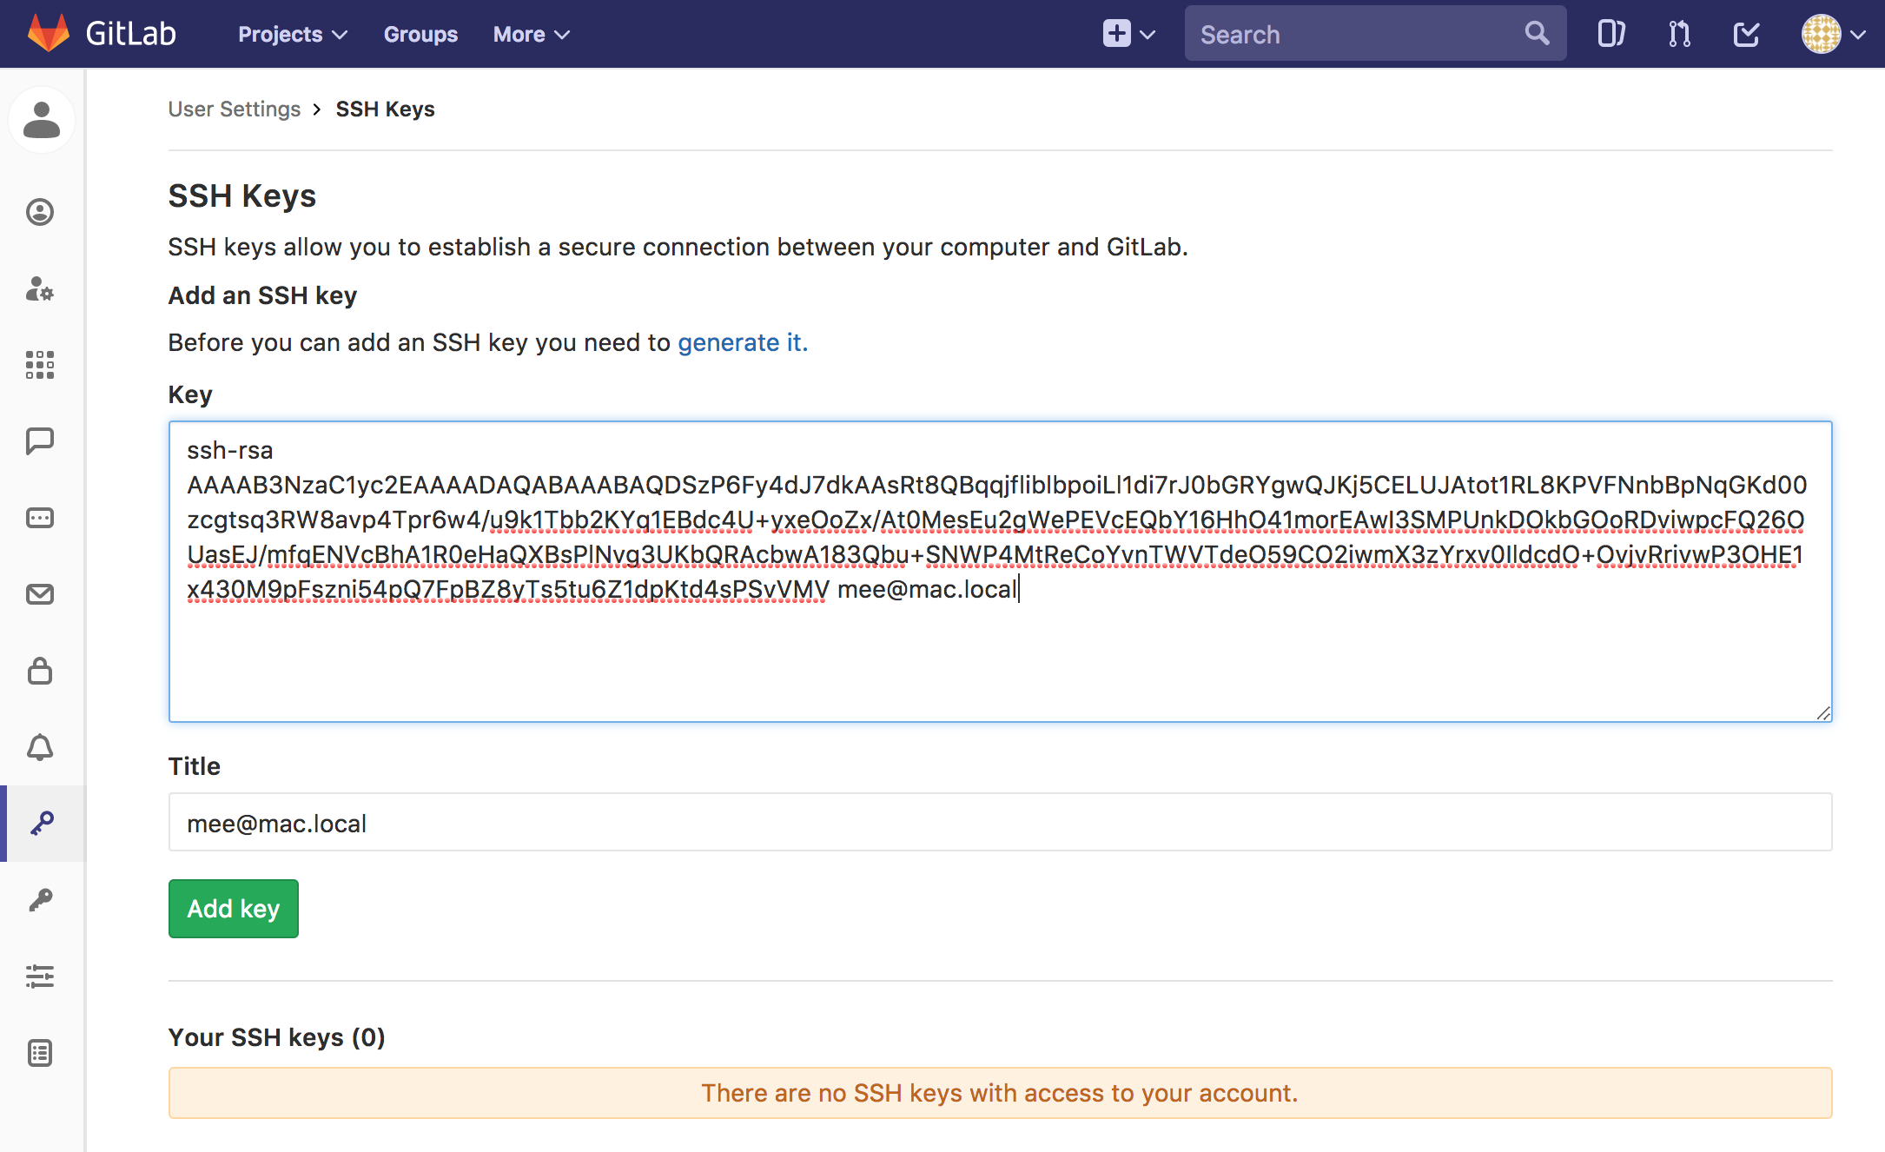Open Emails envelope icon in sidebar

click(40, 594)
